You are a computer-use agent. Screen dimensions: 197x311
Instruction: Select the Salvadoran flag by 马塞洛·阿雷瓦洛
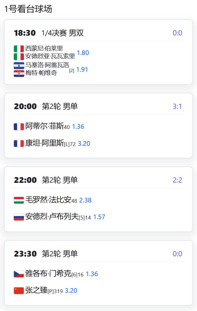(18, 66)
